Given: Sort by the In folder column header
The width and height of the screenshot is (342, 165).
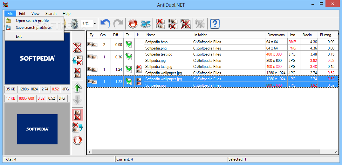Looking at the screenshot, I should 229,35.
